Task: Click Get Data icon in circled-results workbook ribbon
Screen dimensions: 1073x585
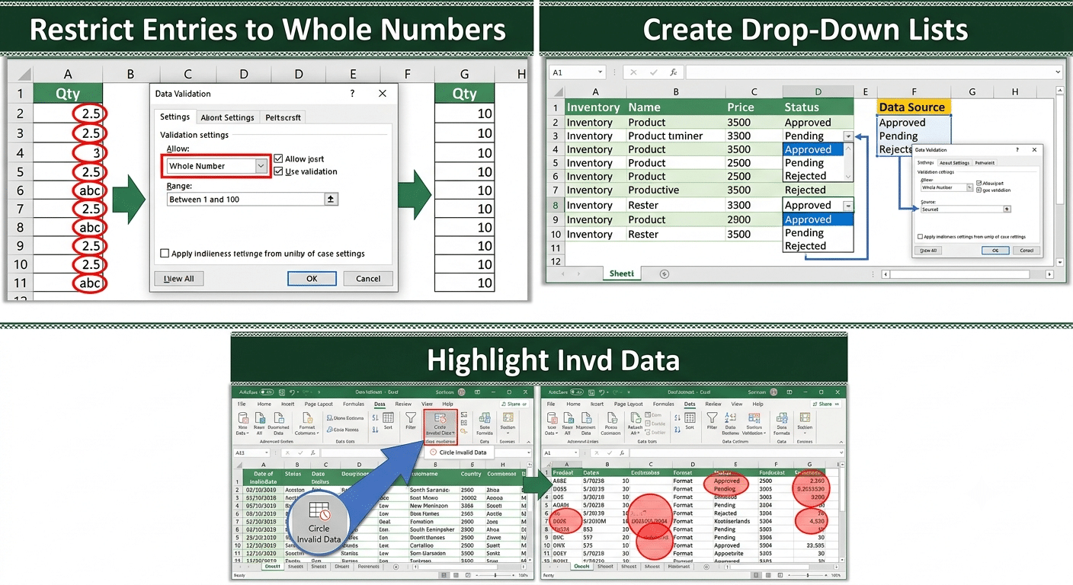Action: coord(552,418)
